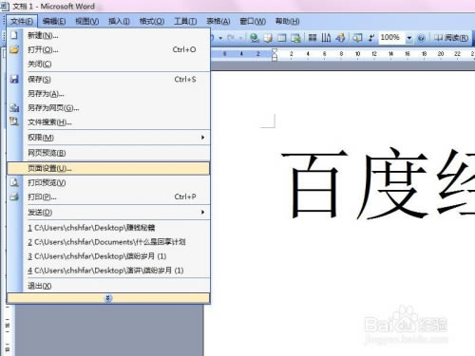Choose 打印(P)... menu entry

tap(108, 197)
